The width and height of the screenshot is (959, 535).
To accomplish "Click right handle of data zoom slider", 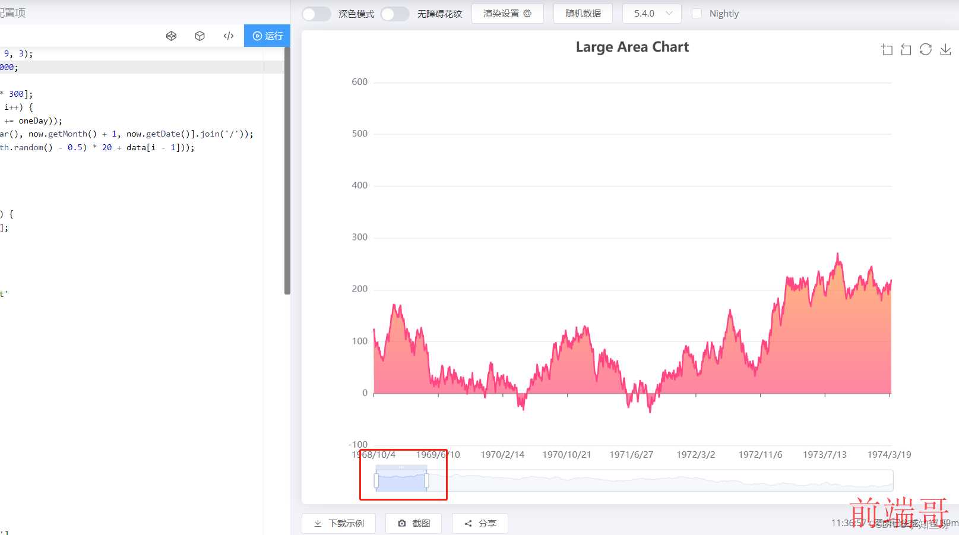I will pos(426,480).
